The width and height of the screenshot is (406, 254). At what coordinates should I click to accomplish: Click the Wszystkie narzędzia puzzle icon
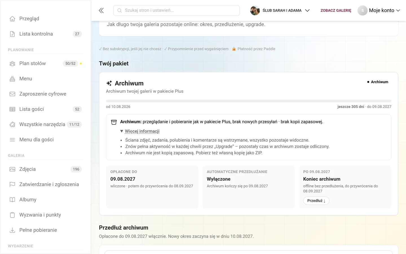click(x=12, y=124)
